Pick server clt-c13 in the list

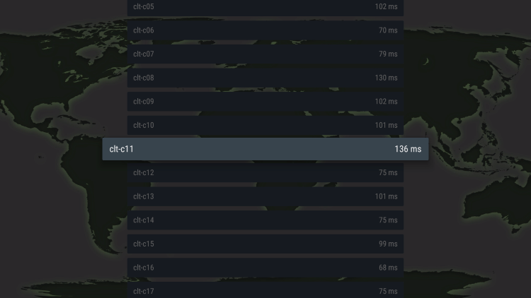(265, 196)
